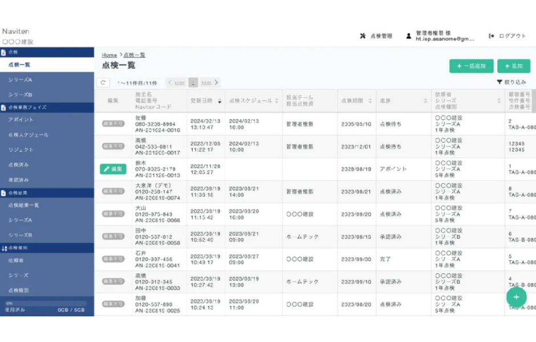Click 点検管理 header menu text

click(x=381, y=36)
